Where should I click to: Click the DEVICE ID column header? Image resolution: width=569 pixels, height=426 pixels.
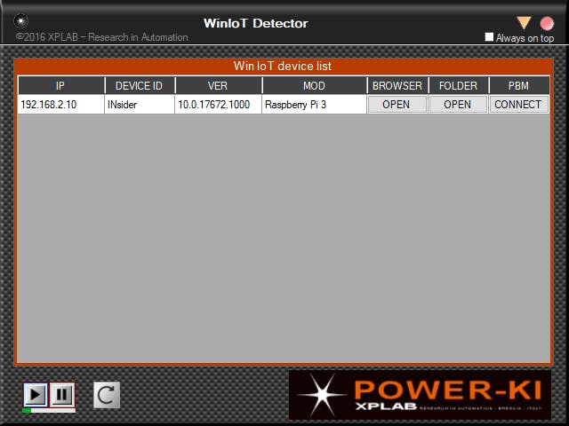coord(140,85)
